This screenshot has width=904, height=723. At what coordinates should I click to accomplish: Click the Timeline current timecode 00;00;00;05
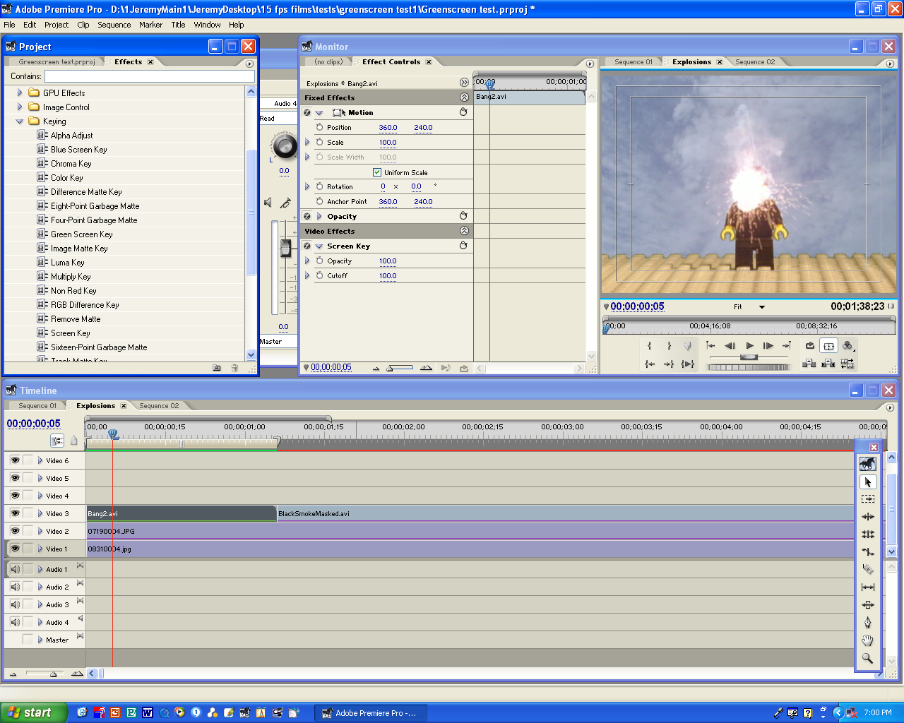[x=34, y=424]
